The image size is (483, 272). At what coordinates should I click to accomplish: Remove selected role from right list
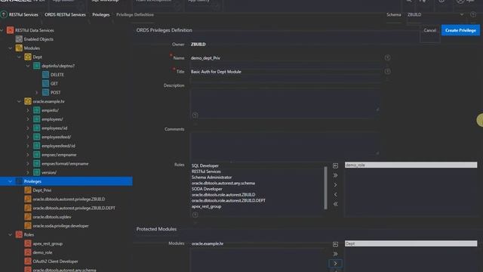(335, 195)
